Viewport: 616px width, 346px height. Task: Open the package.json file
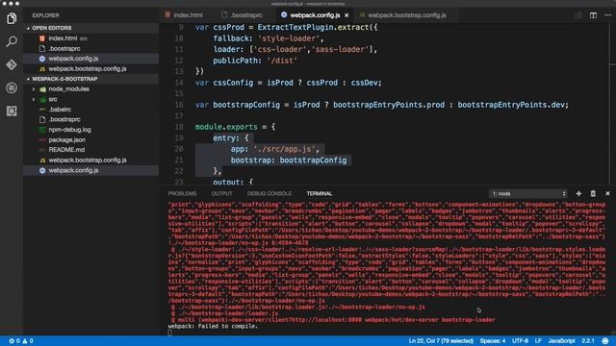[x=66, y=139]
